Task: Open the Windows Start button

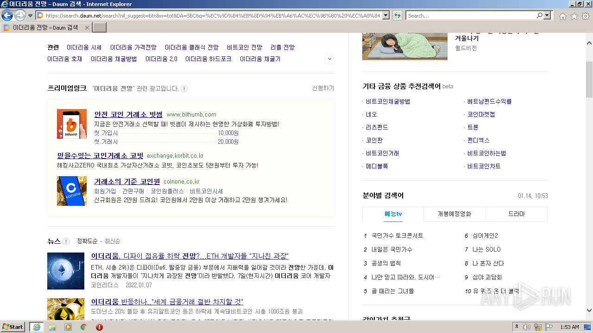Action: tap(13, 327)
